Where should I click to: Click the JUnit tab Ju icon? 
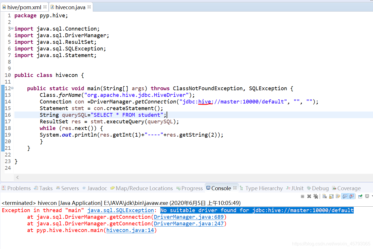tap(288, 188)
